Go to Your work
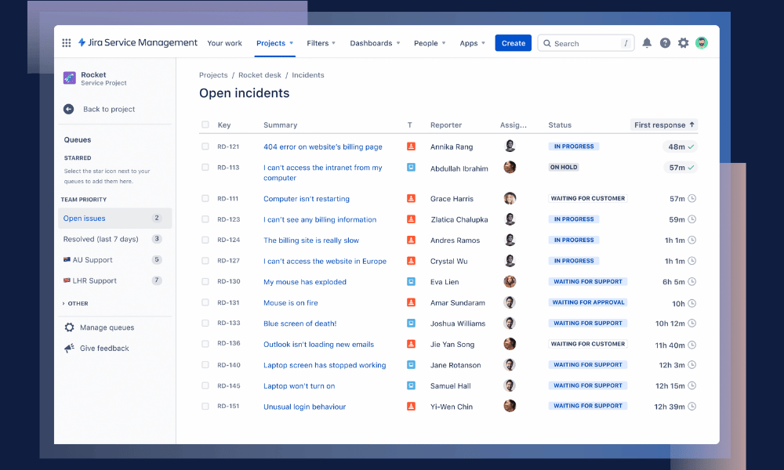 (x=224, y=43)
